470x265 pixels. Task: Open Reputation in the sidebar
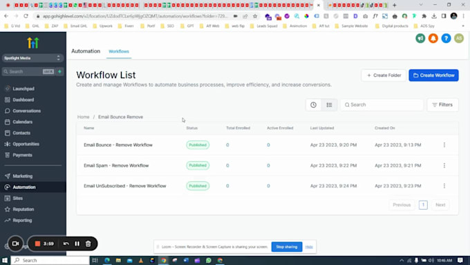pos(23,210)
